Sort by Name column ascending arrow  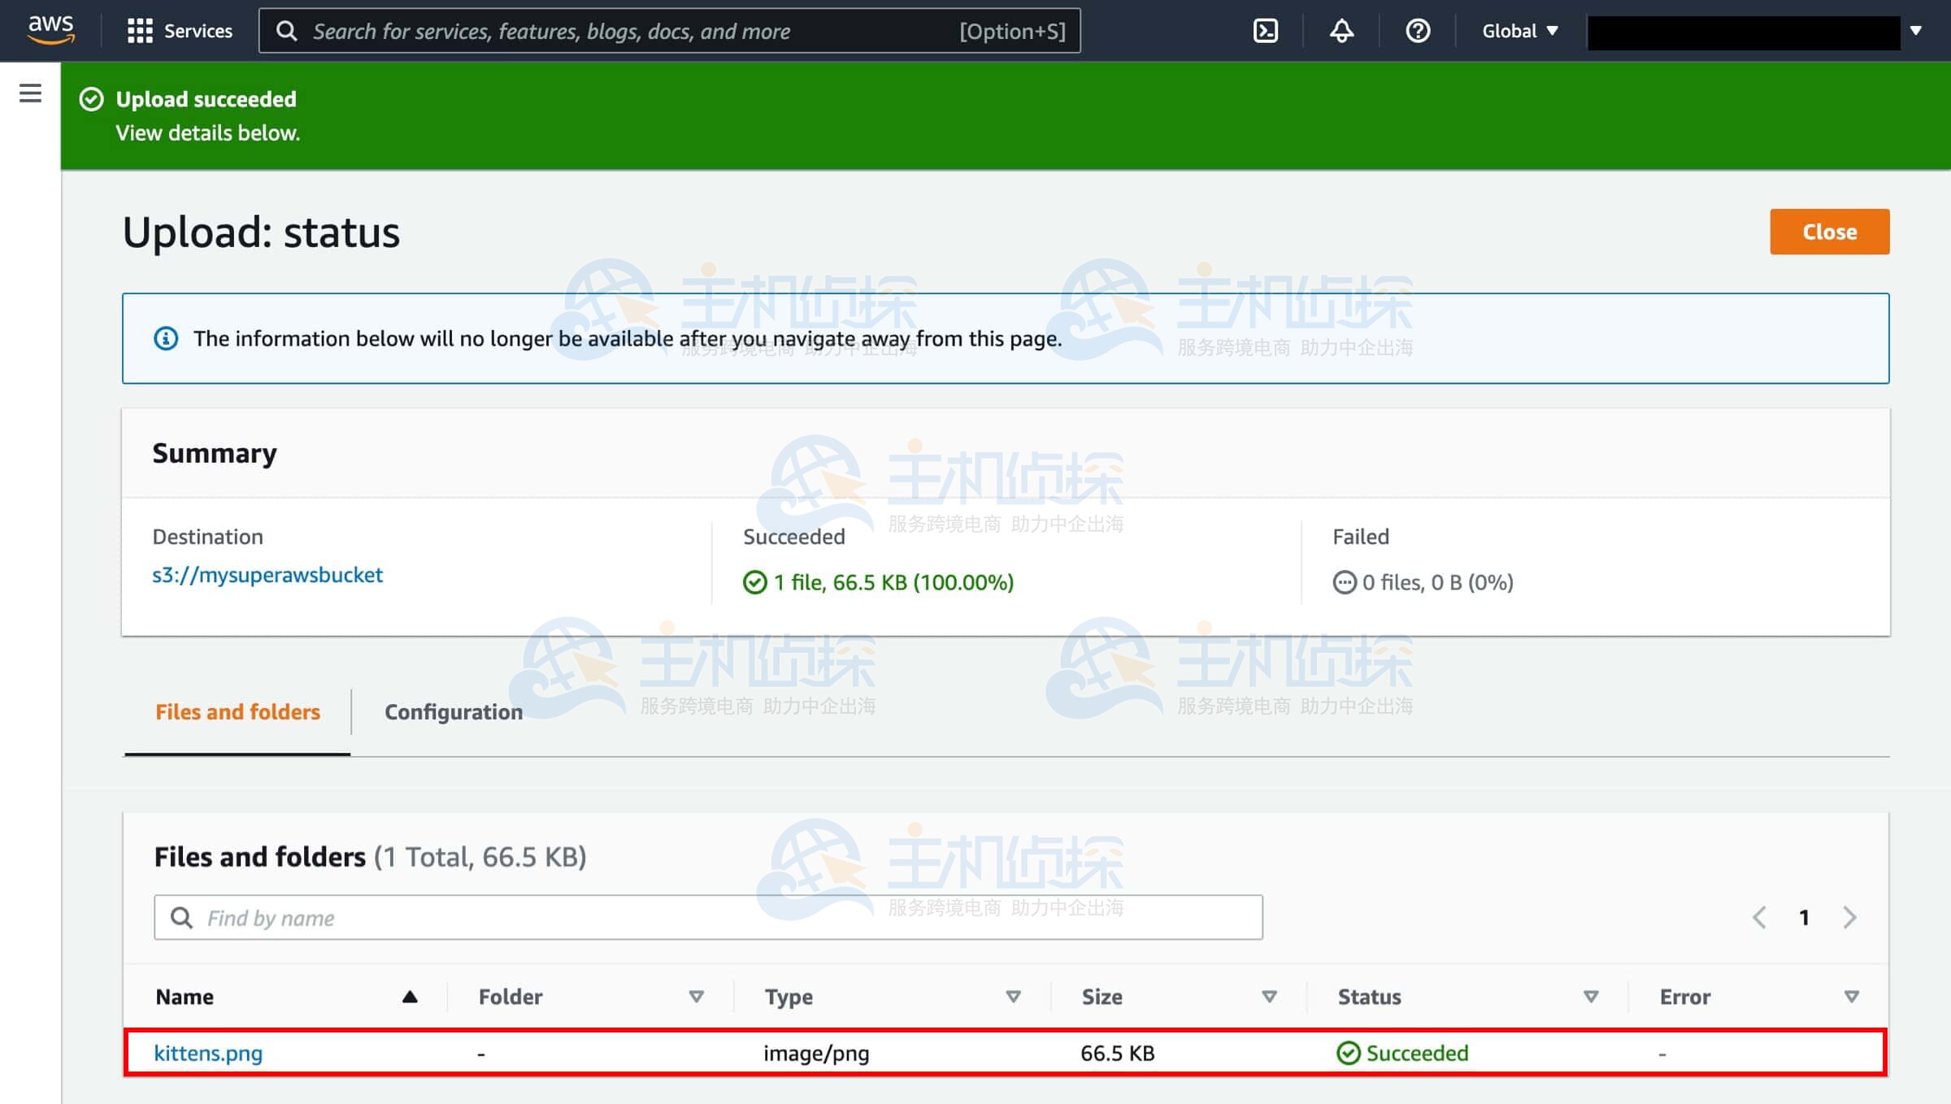tap(410, 997)
